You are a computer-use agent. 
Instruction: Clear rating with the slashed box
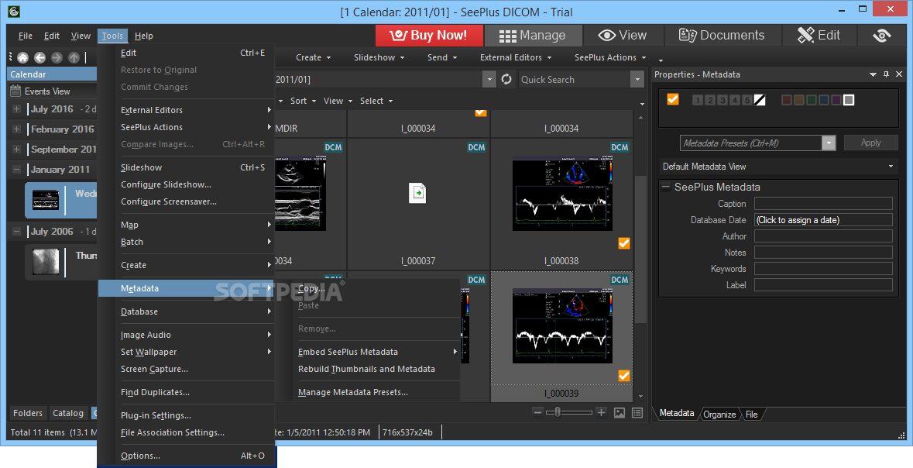point(760,100)
